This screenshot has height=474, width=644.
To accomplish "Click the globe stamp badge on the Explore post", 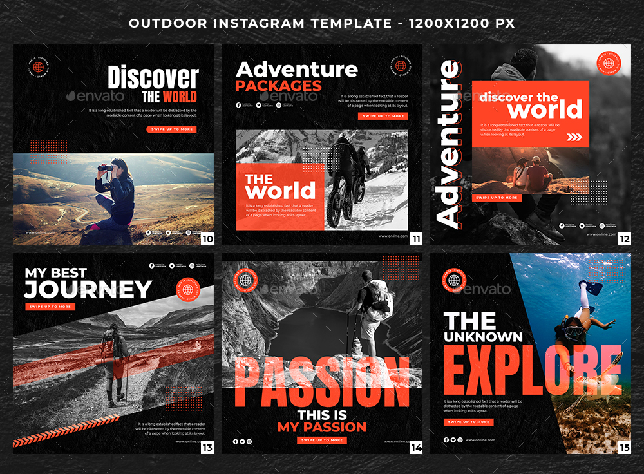I will coord(454,280).
